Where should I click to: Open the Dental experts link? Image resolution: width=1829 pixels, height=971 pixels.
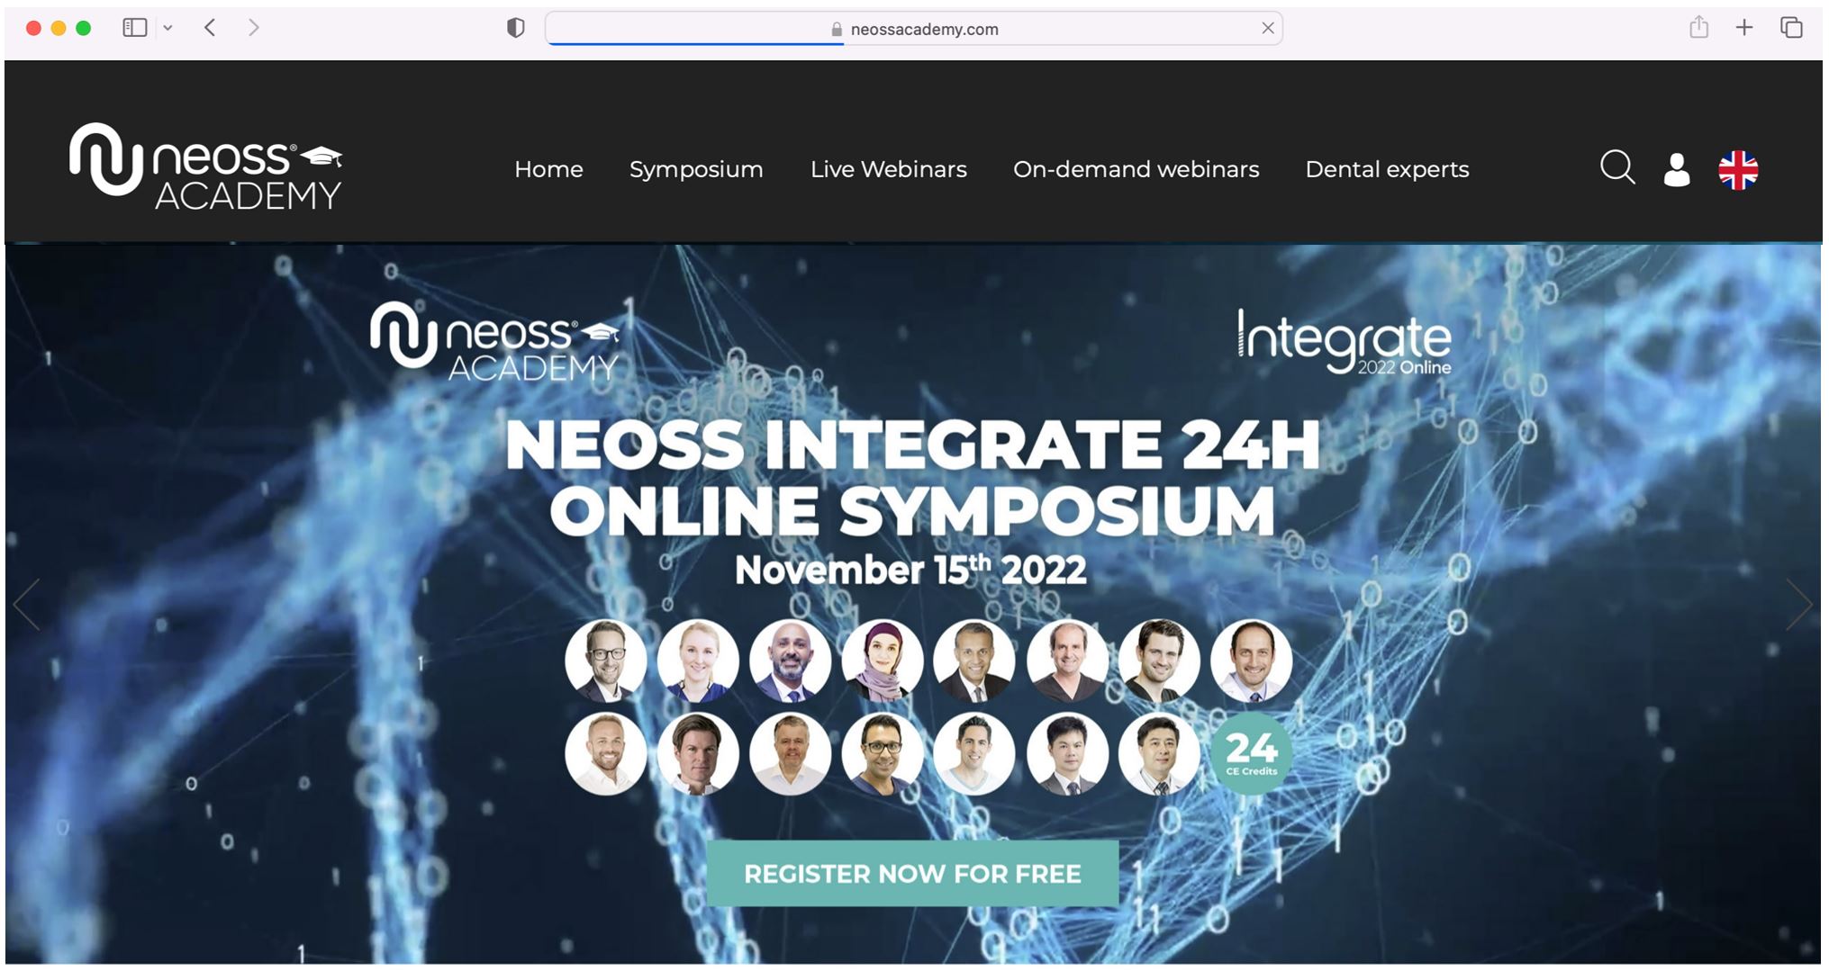point(1387,169)
